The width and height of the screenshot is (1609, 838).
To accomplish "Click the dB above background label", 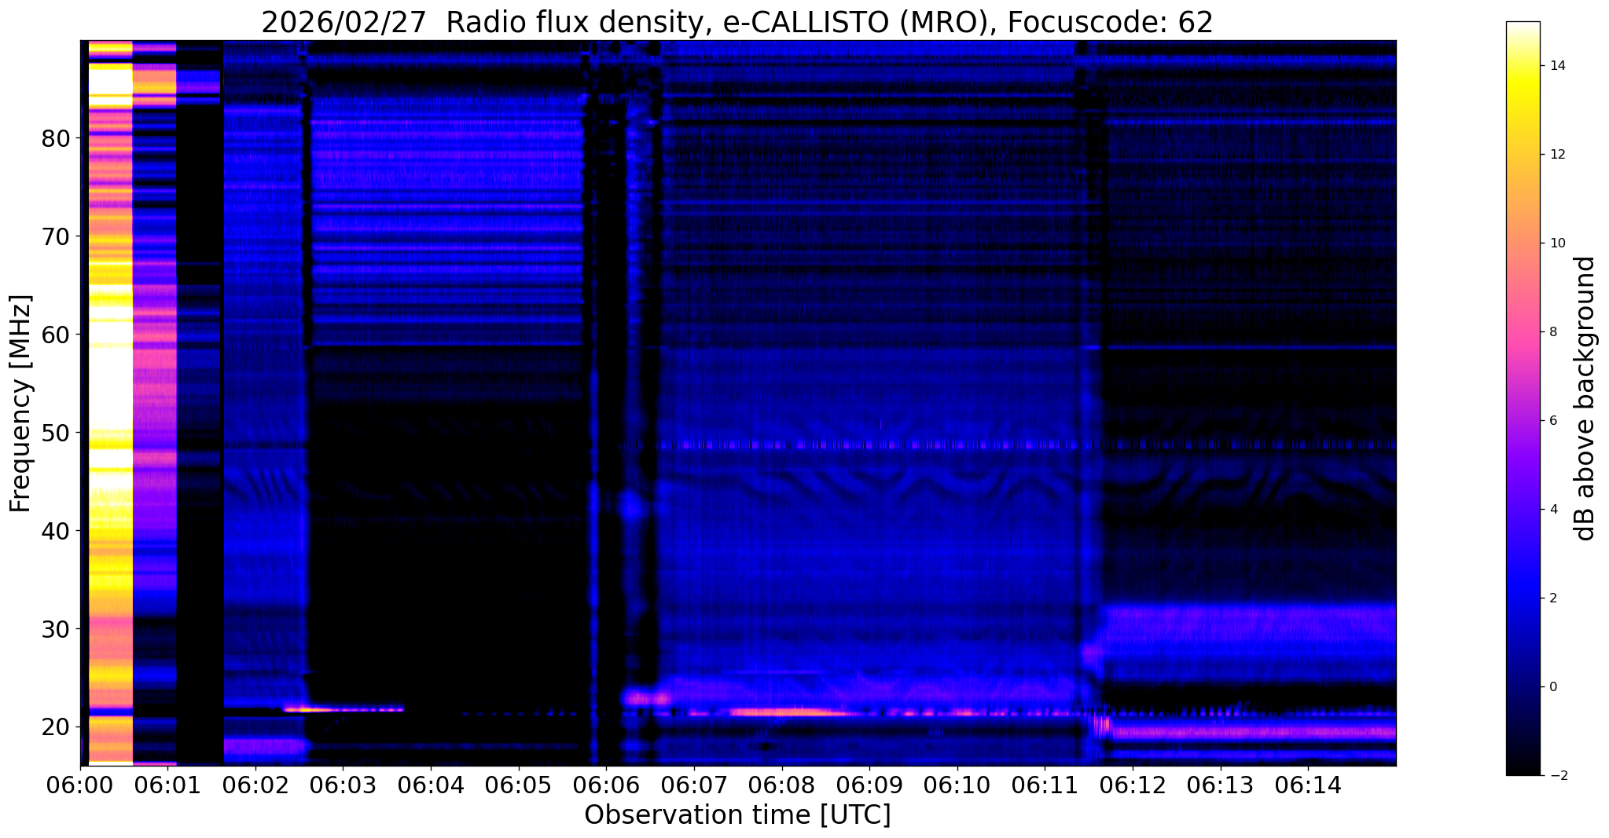I will click(x=1585, y=398).
